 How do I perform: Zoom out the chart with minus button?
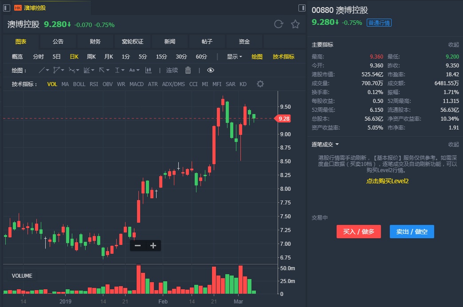coord(137,246)
